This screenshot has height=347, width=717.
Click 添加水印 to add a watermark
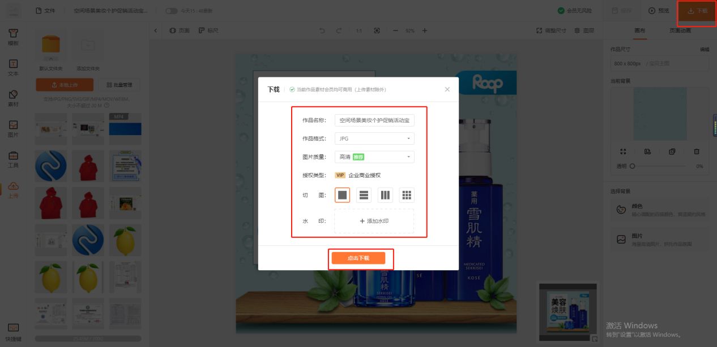click(x=374, y=221)
